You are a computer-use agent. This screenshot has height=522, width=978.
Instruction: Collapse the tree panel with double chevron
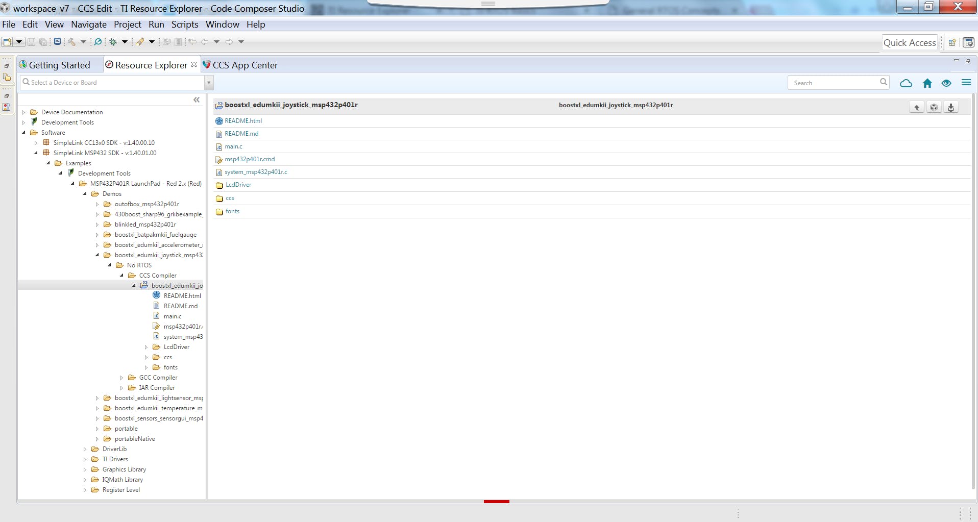tap(197, 100)
